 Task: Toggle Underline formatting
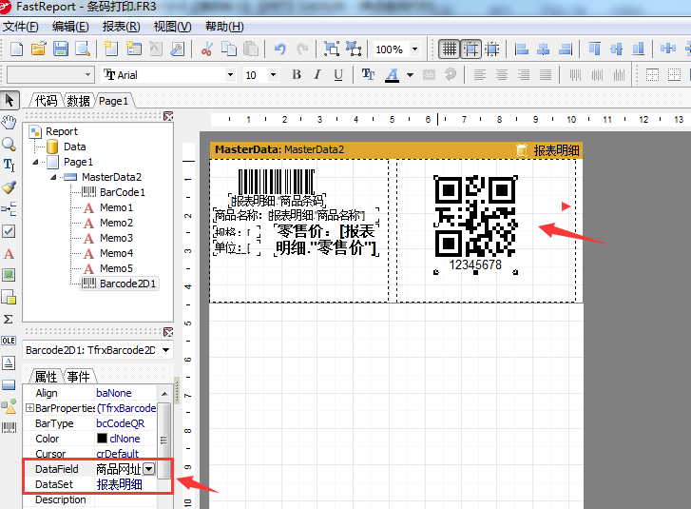pos(338,75)
